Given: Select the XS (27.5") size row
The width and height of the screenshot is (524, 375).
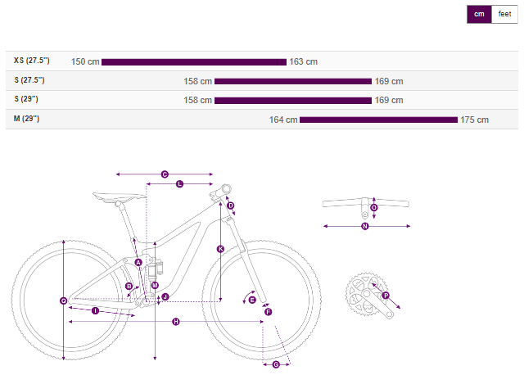Looking at the screenshot, I should [x=32, y=61].
